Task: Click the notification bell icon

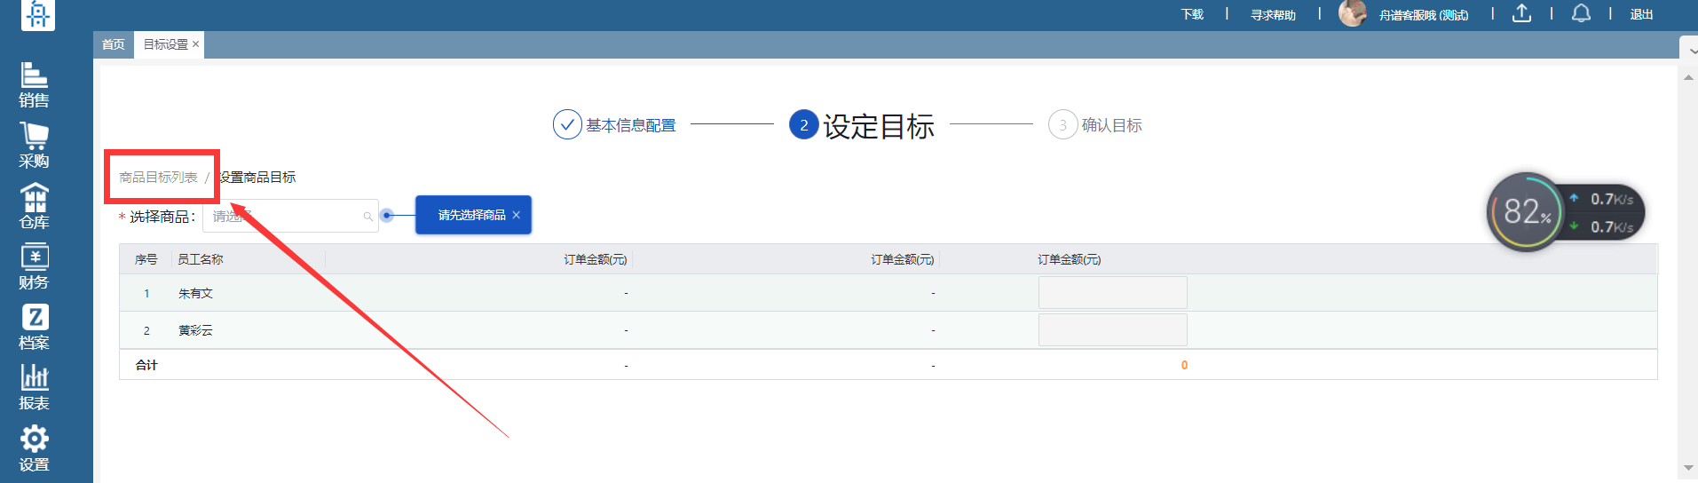Action: point(1581,14)
